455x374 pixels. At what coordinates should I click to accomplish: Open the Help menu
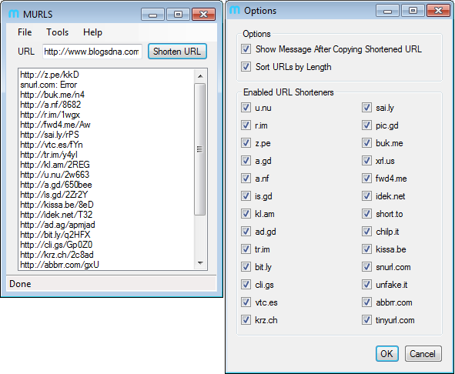click(92, 32)
